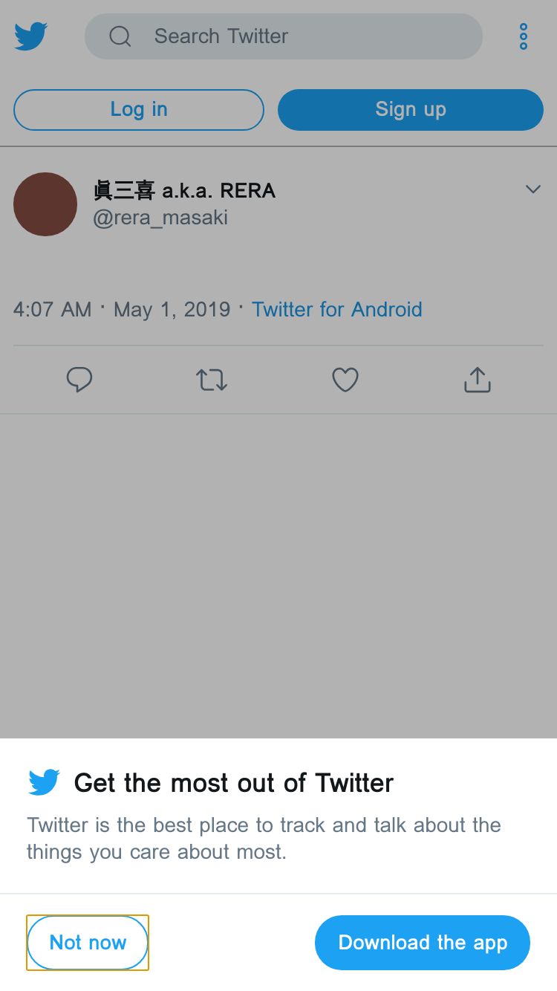
Task: Open the three-dot more options menu
Action: click(x=524, y=36)
